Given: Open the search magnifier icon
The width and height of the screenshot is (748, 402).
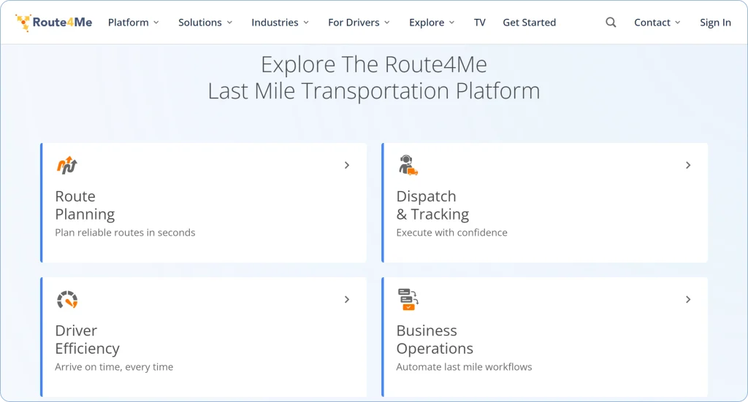Looking at the screenshot, I should coord(611,23).
